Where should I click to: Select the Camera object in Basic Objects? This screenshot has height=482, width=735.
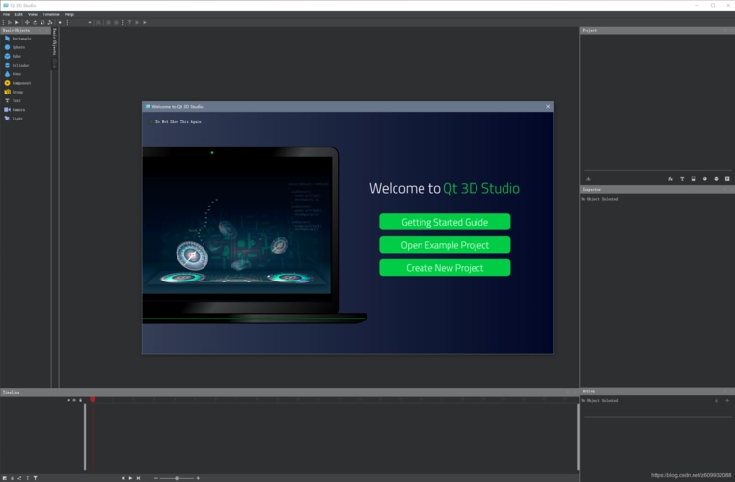point(15,110)
